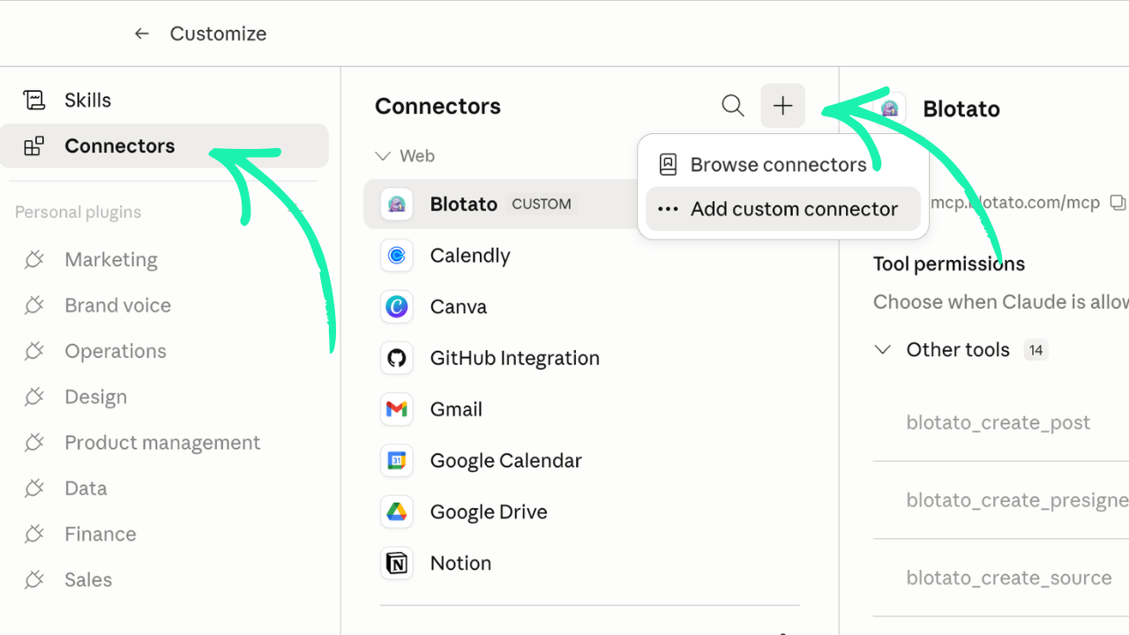Image resolution: width=1129 pixels, height=635 pixels.
Task: Open the connectors search icon
Action: (x=733, y=106)
